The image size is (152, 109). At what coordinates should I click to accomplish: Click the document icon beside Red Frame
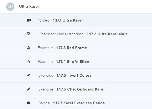[28, 48]
